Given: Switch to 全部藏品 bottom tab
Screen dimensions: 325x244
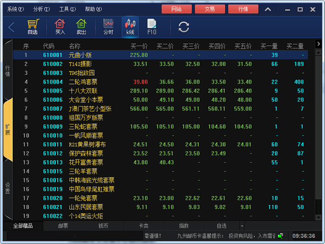Looking at the screenshot, I should tap(23, 226).
